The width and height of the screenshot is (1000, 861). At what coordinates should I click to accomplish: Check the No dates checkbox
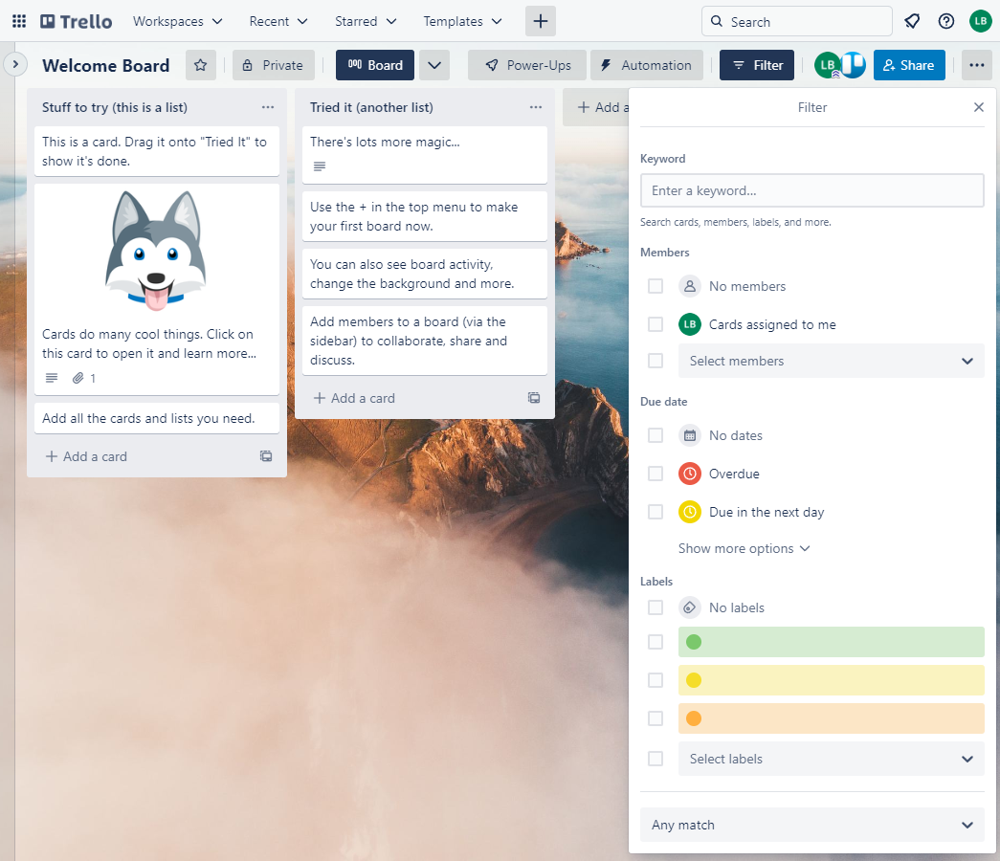(x=655, y=435)
